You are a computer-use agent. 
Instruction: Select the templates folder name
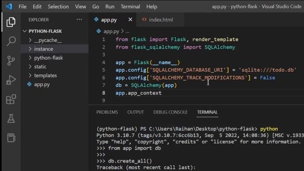pos(46,75)
